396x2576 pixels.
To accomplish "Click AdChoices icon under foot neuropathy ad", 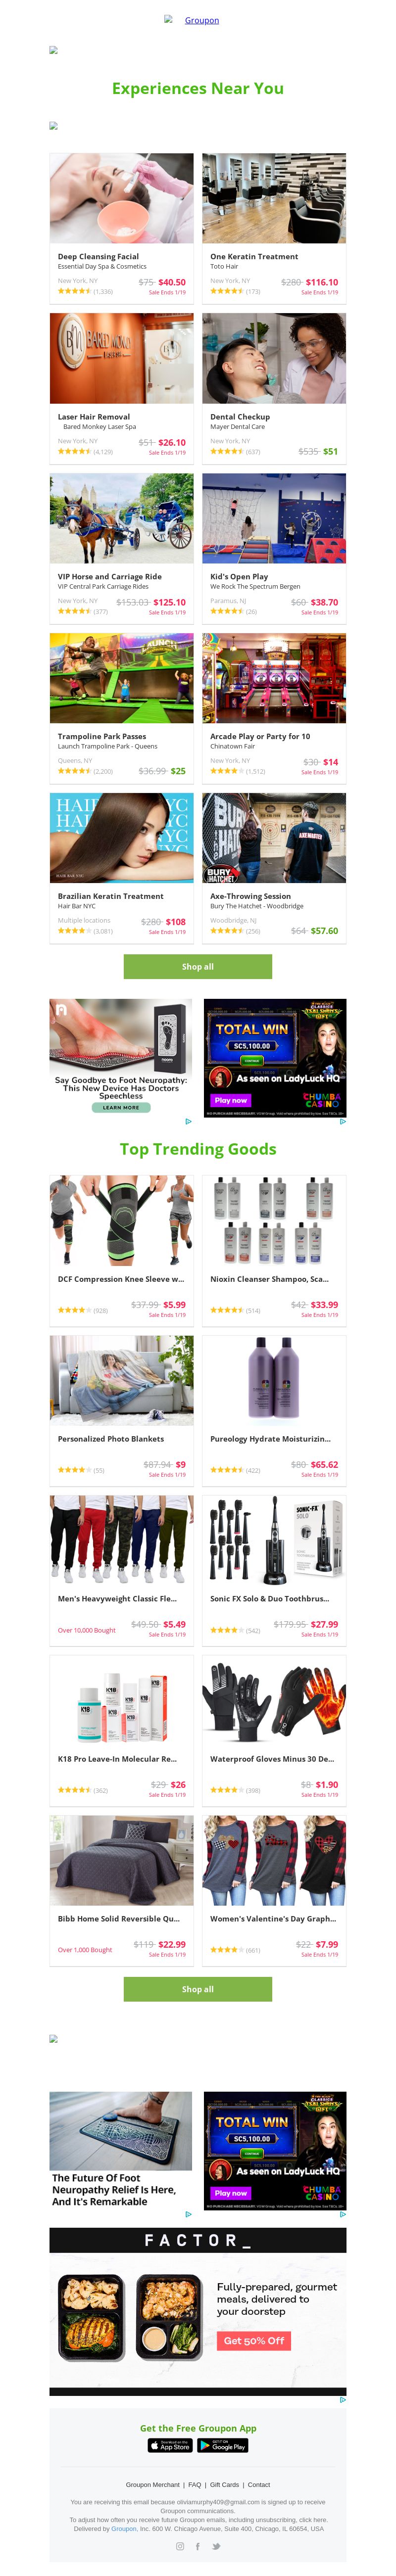I will [x=189, y=1121].
